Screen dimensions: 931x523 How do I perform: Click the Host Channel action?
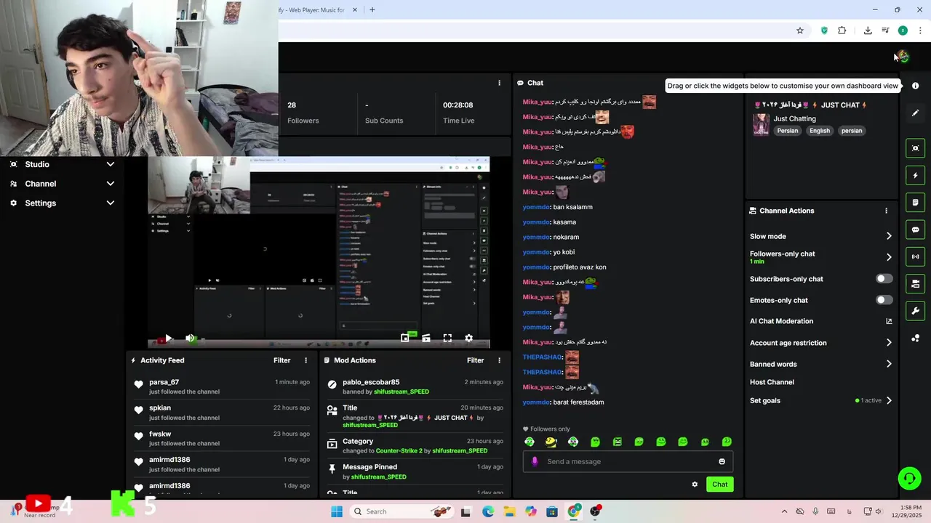pyautogui.click(x=772, y=382)
